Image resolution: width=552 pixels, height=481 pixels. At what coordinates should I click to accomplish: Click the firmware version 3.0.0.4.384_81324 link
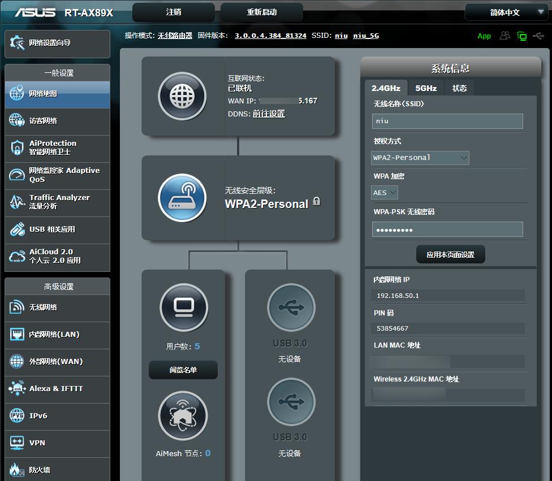(270, 36)
